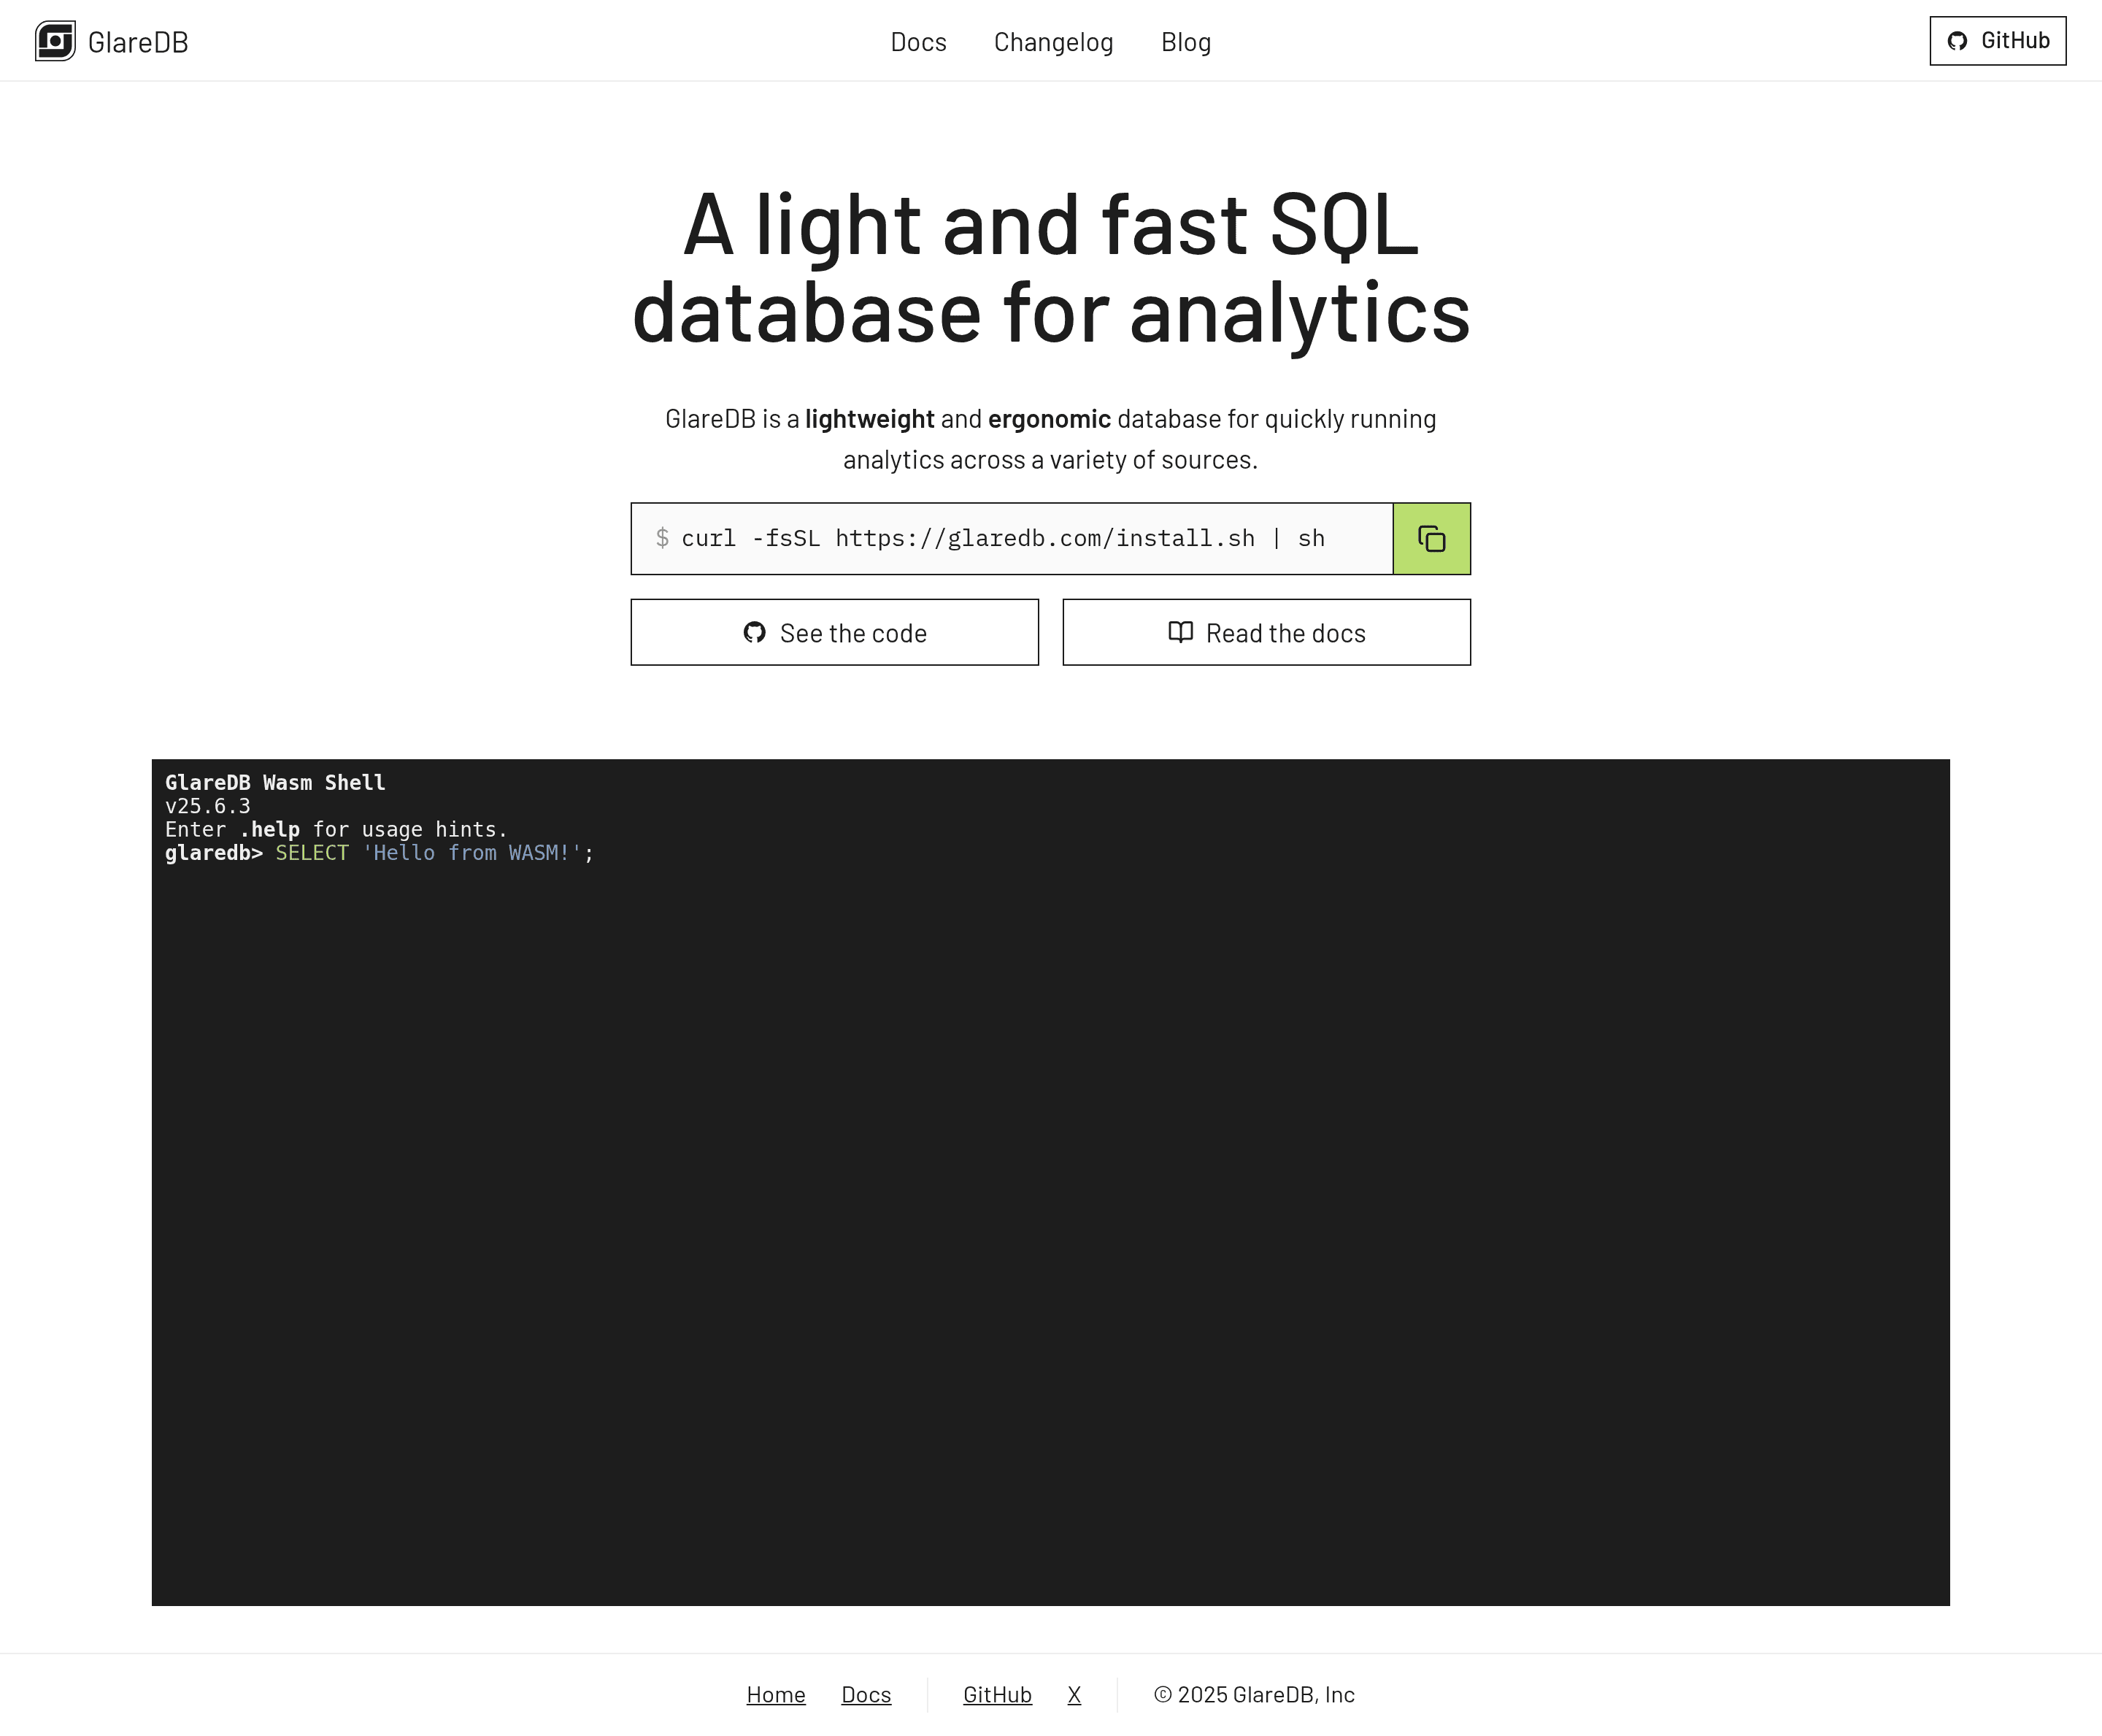Image resolution: width=2102 pixels, height=1736 pixels.
Task: Open the GitHub link in the footer
Action: point(996,1694)
